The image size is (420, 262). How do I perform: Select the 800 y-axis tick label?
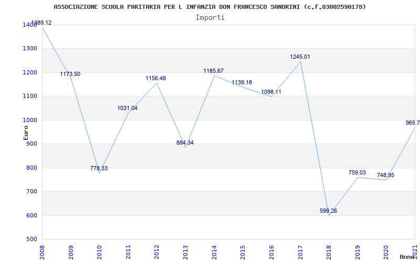coord(32,168)
